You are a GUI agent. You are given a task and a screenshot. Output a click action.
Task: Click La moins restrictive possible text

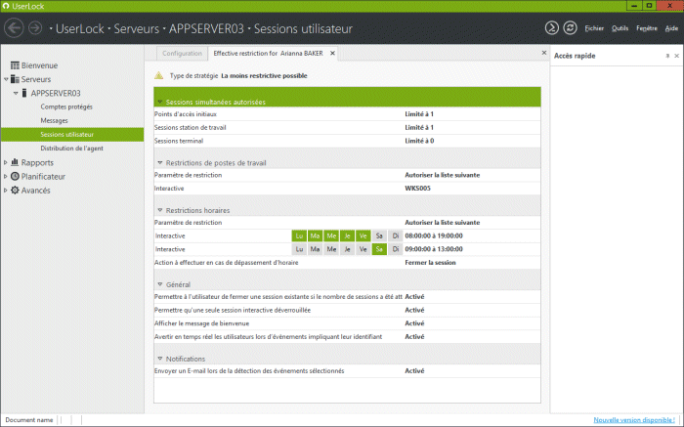264,75
